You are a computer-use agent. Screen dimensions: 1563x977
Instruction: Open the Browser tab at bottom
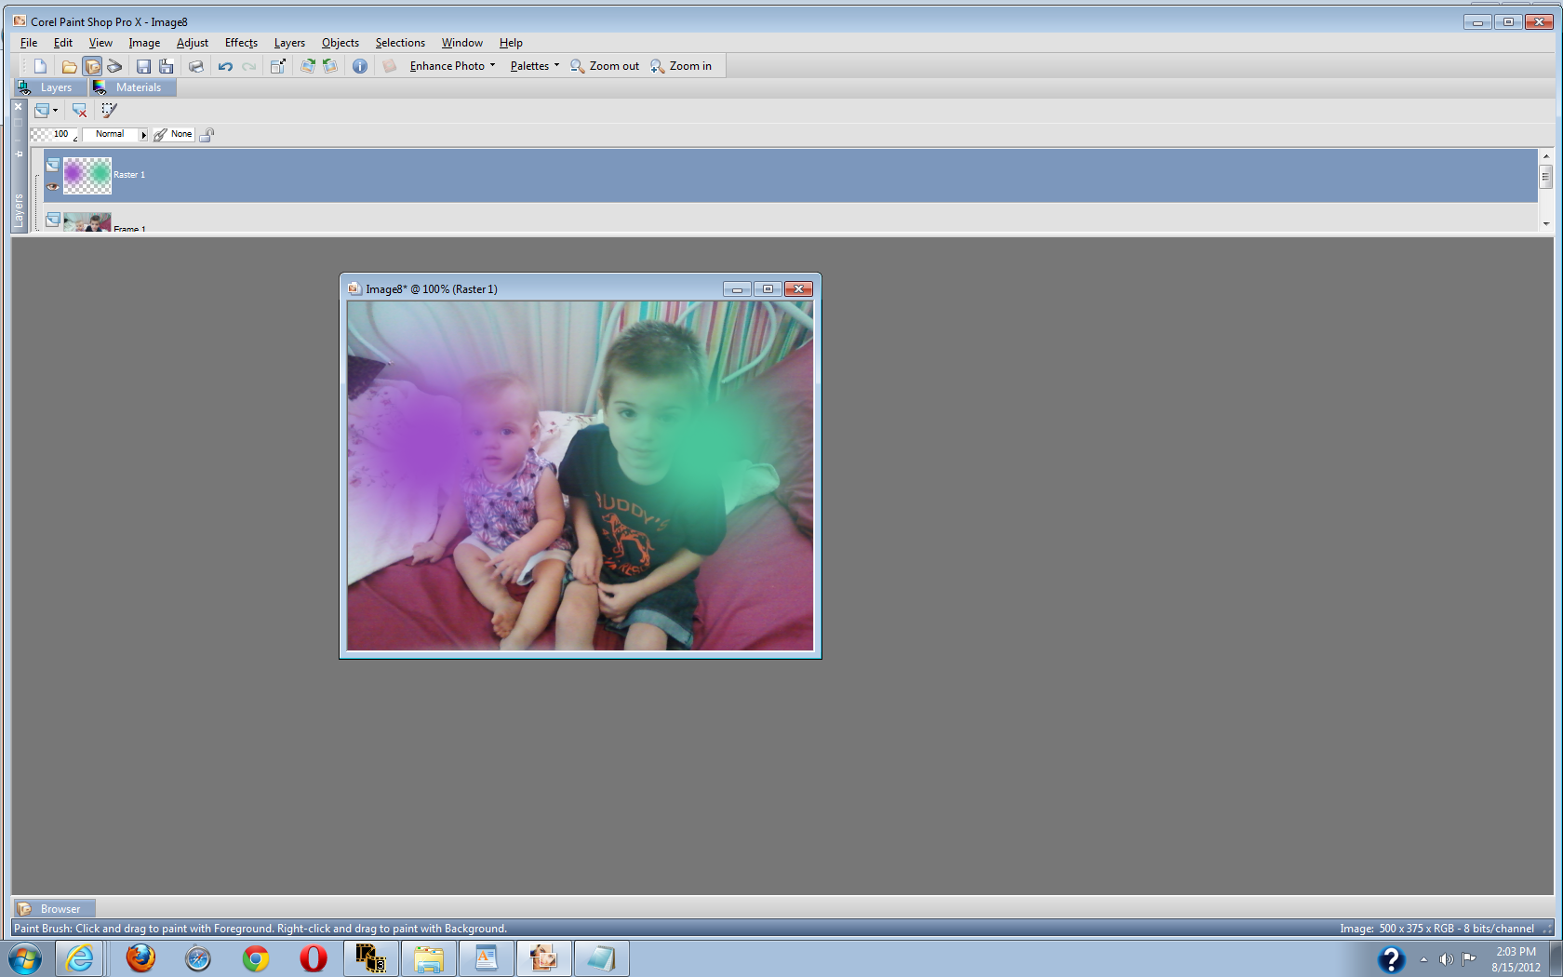54,909
